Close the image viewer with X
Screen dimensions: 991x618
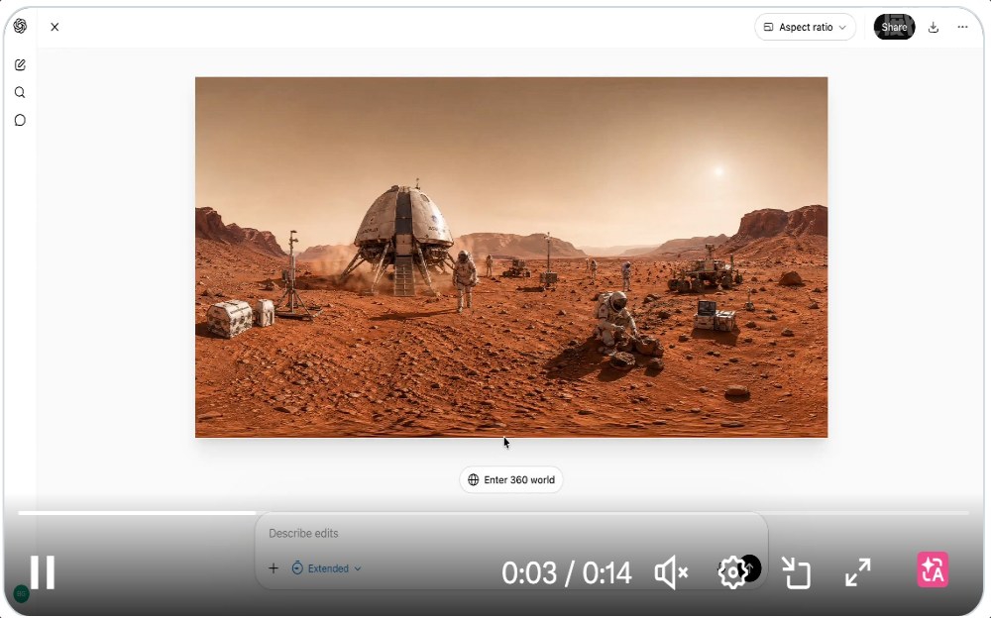pos(55,28)
